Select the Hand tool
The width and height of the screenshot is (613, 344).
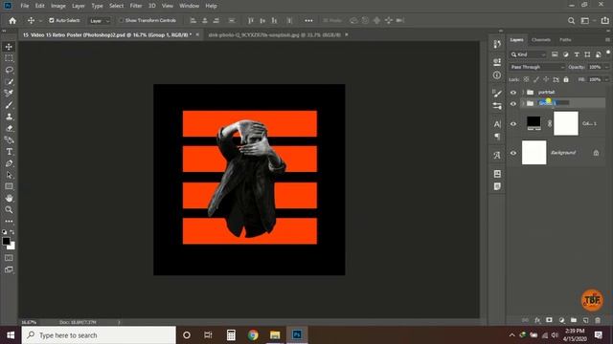9,198
